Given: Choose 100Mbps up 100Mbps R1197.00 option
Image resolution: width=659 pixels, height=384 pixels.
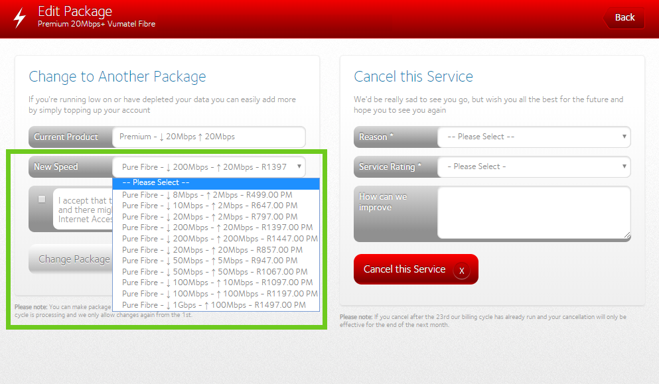Looking at the screenshot, I should click(220, 294).
